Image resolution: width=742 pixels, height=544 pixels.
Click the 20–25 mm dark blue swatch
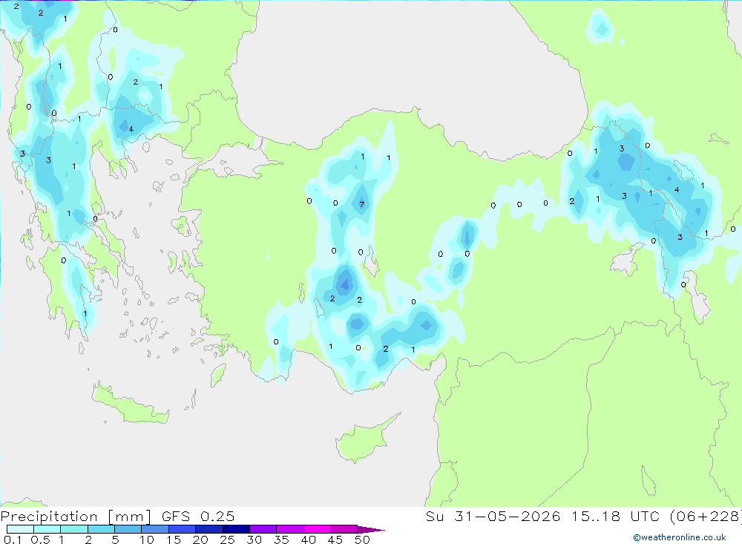pyautogui.click(x=209, y=529)
